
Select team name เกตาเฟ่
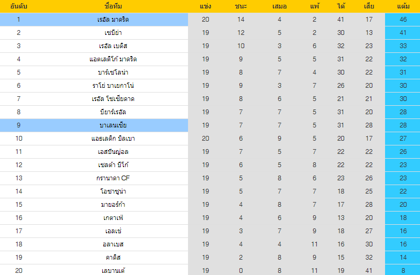tap(113, 218)
